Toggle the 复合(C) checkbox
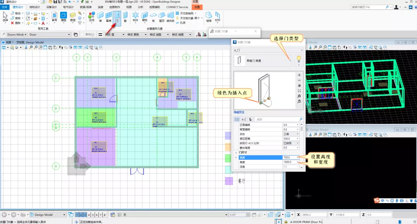 (x=82, y=34)
